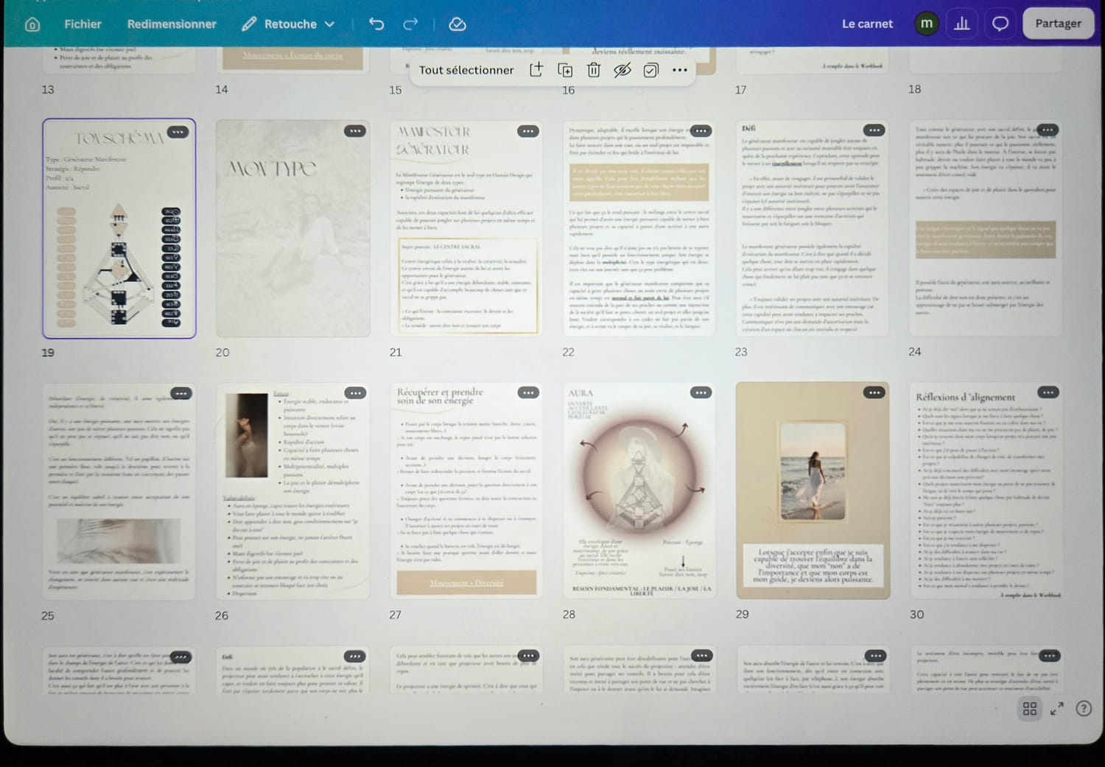The height and width of the screenshot is (767, 1105).
Task: Delete the selected page with the trash icon
Action: [594, 70]
